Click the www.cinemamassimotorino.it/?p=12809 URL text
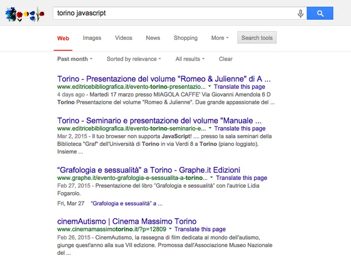This screenshot has height=261, width=351. [111, 229]
